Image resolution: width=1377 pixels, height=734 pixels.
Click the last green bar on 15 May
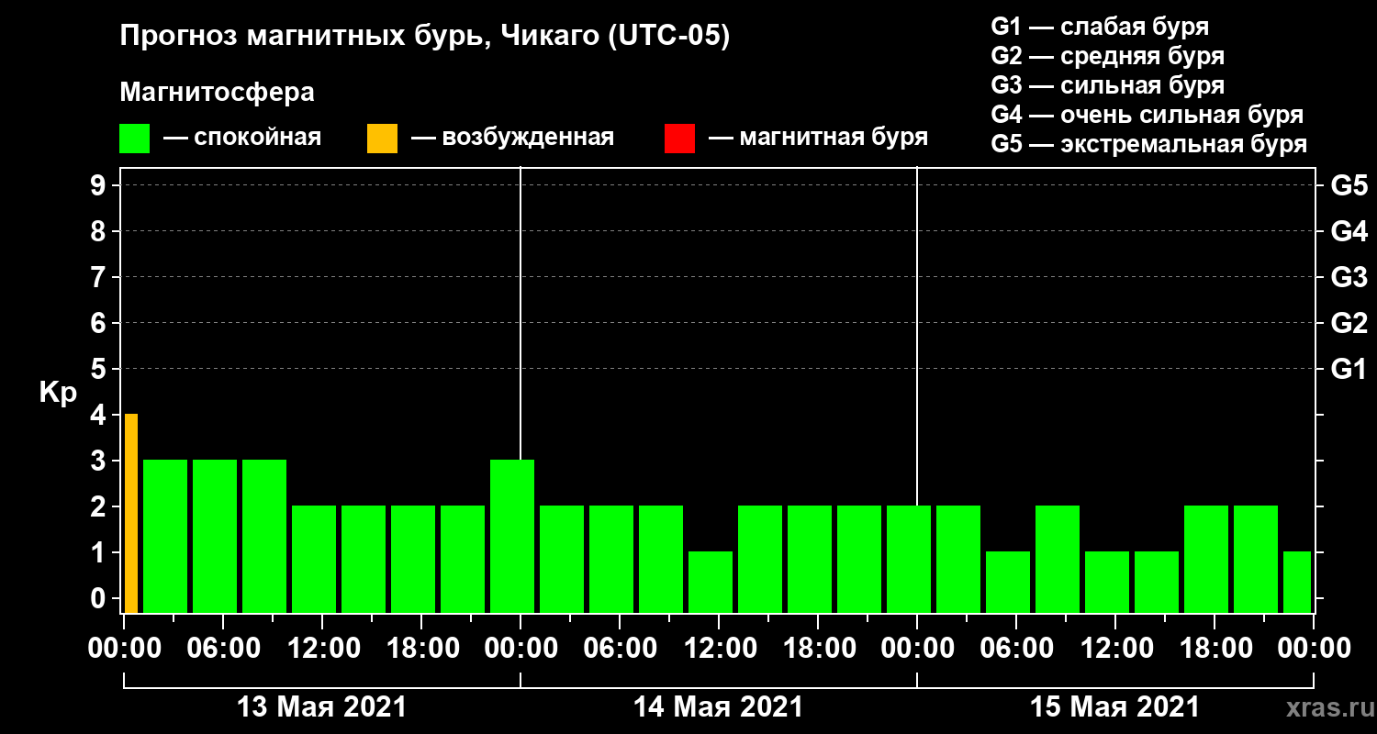(x=1297, y=582)
